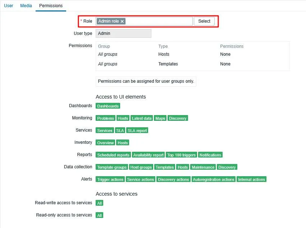Image resolution: width=306 pixels, height=228 pixels.
Task: Click the Services green tag
Action: point(105,131)
